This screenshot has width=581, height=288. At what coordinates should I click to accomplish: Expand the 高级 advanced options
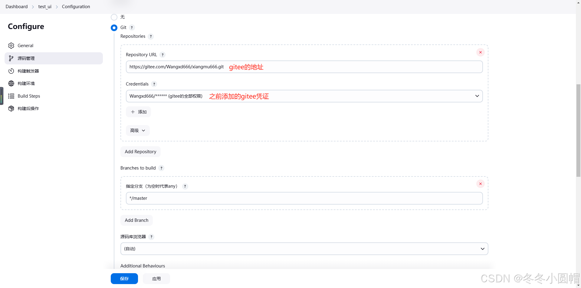pyautogui.click(x=138, y=131)
